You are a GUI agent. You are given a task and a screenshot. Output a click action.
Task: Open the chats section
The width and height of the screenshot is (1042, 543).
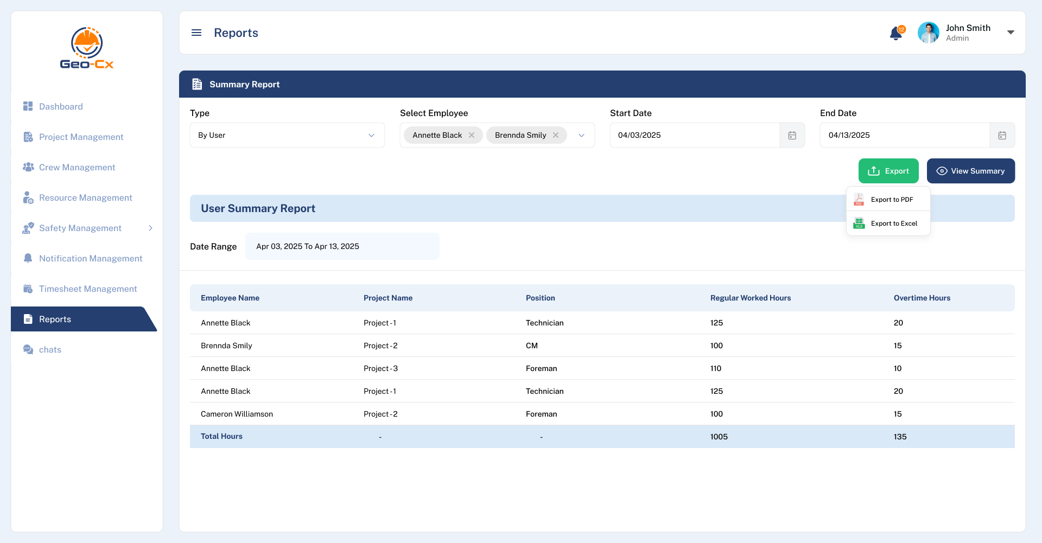point(50,349)
